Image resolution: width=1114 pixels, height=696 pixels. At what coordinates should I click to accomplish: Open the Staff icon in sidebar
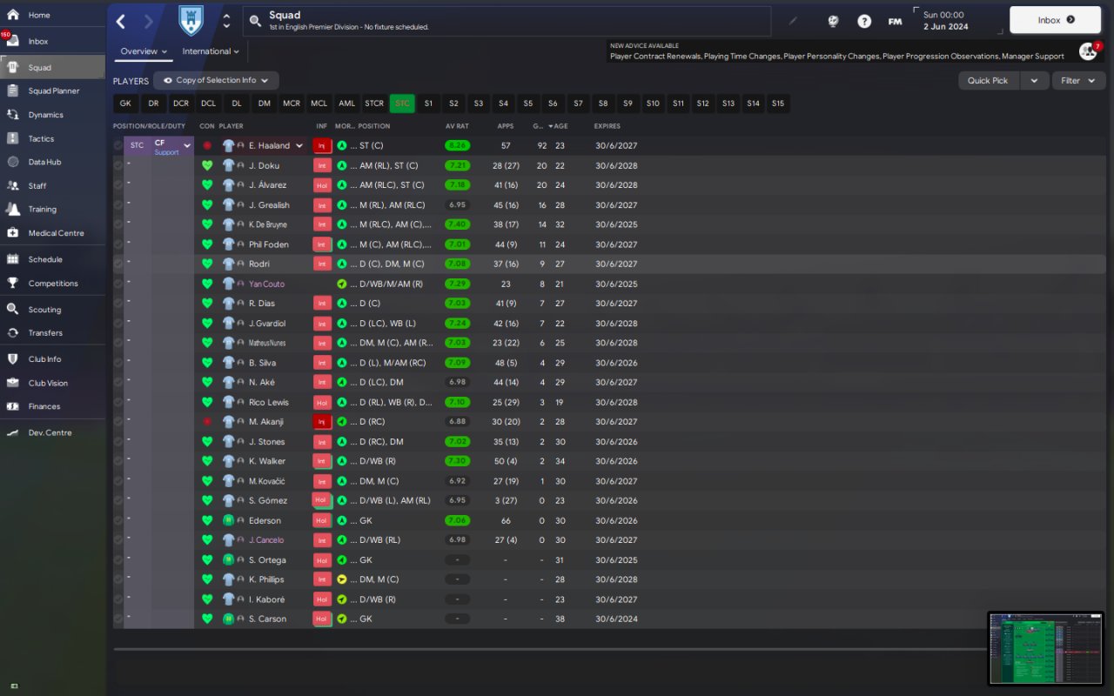click(13, 185)
